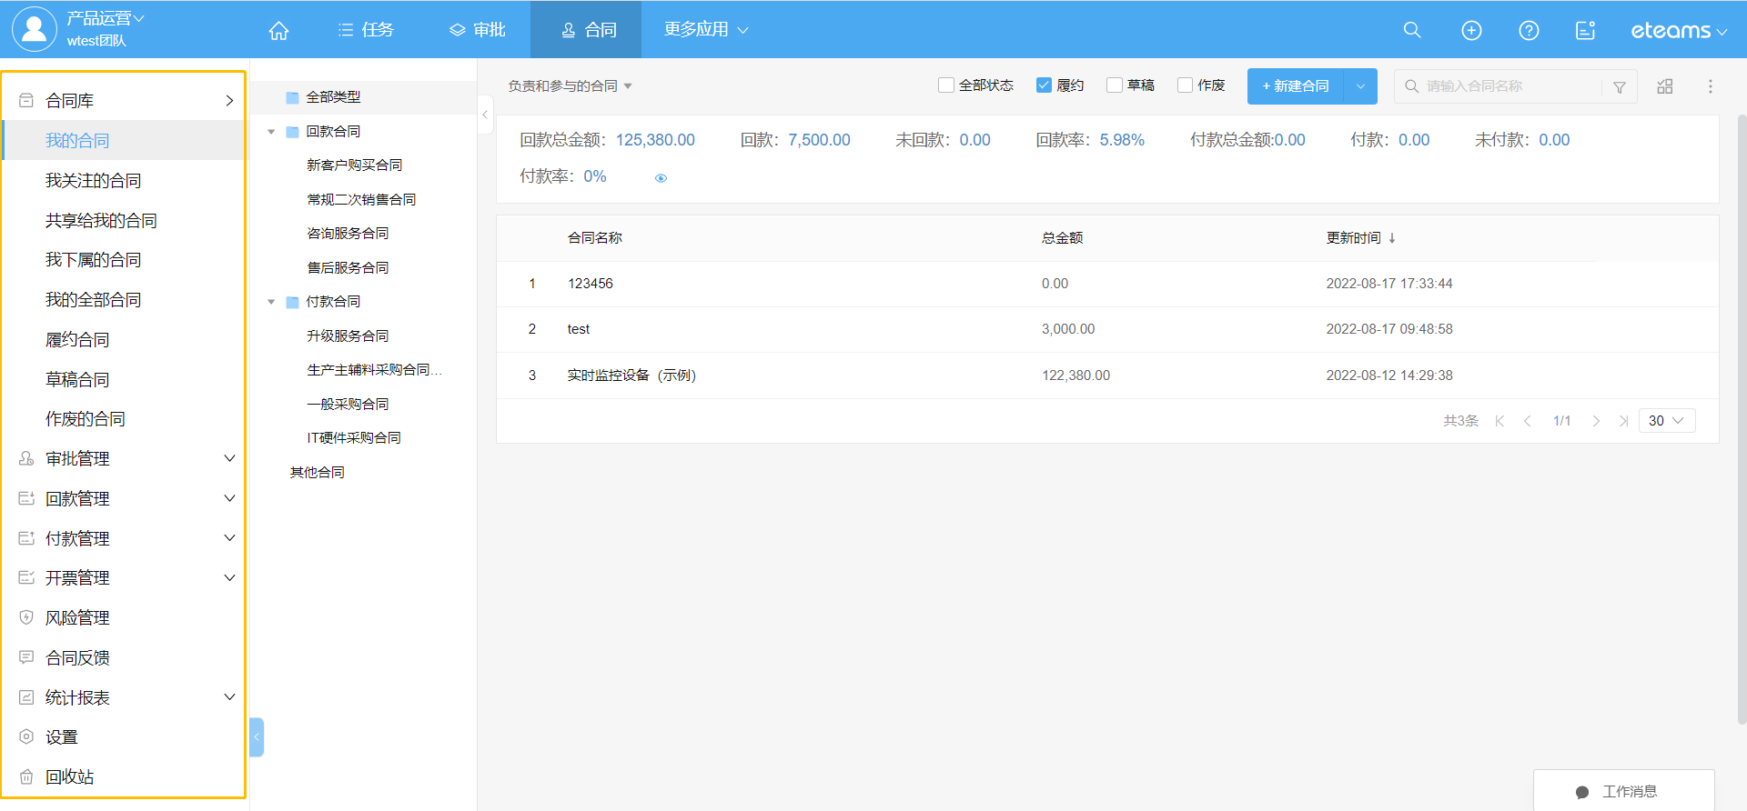Tick the 草稿 checkbox

click(x=1115, y=85)
